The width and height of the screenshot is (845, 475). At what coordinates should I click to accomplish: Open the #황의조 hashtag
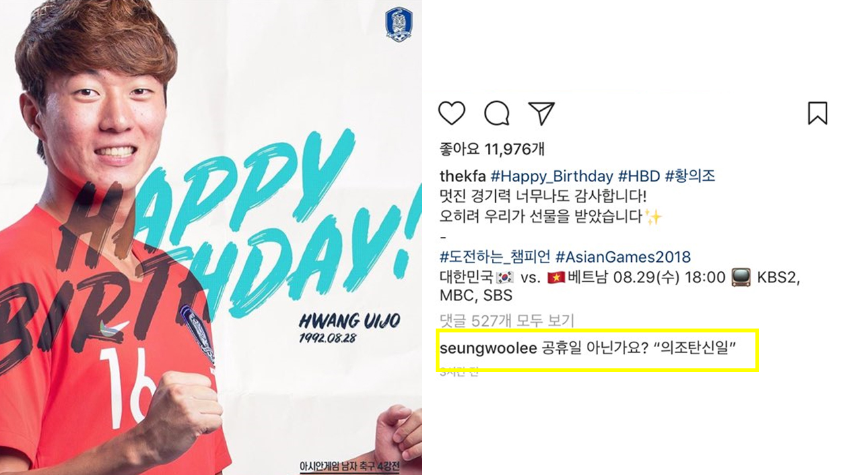690,176
